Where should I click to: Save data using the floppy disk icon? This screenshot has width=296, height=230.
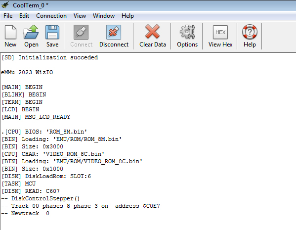52,32
